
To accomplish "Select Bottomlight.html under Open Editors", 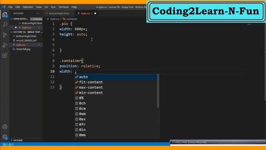I will coord(30,23).
